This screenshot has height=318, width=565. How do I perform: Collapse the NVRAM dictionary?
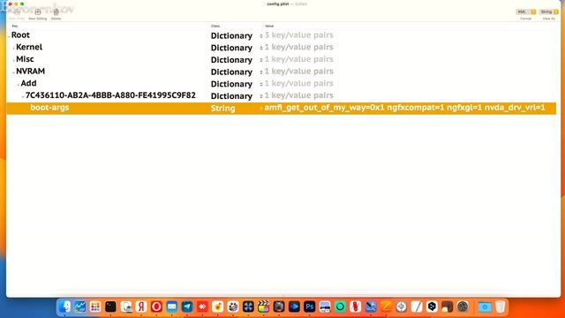click(14, 72)
